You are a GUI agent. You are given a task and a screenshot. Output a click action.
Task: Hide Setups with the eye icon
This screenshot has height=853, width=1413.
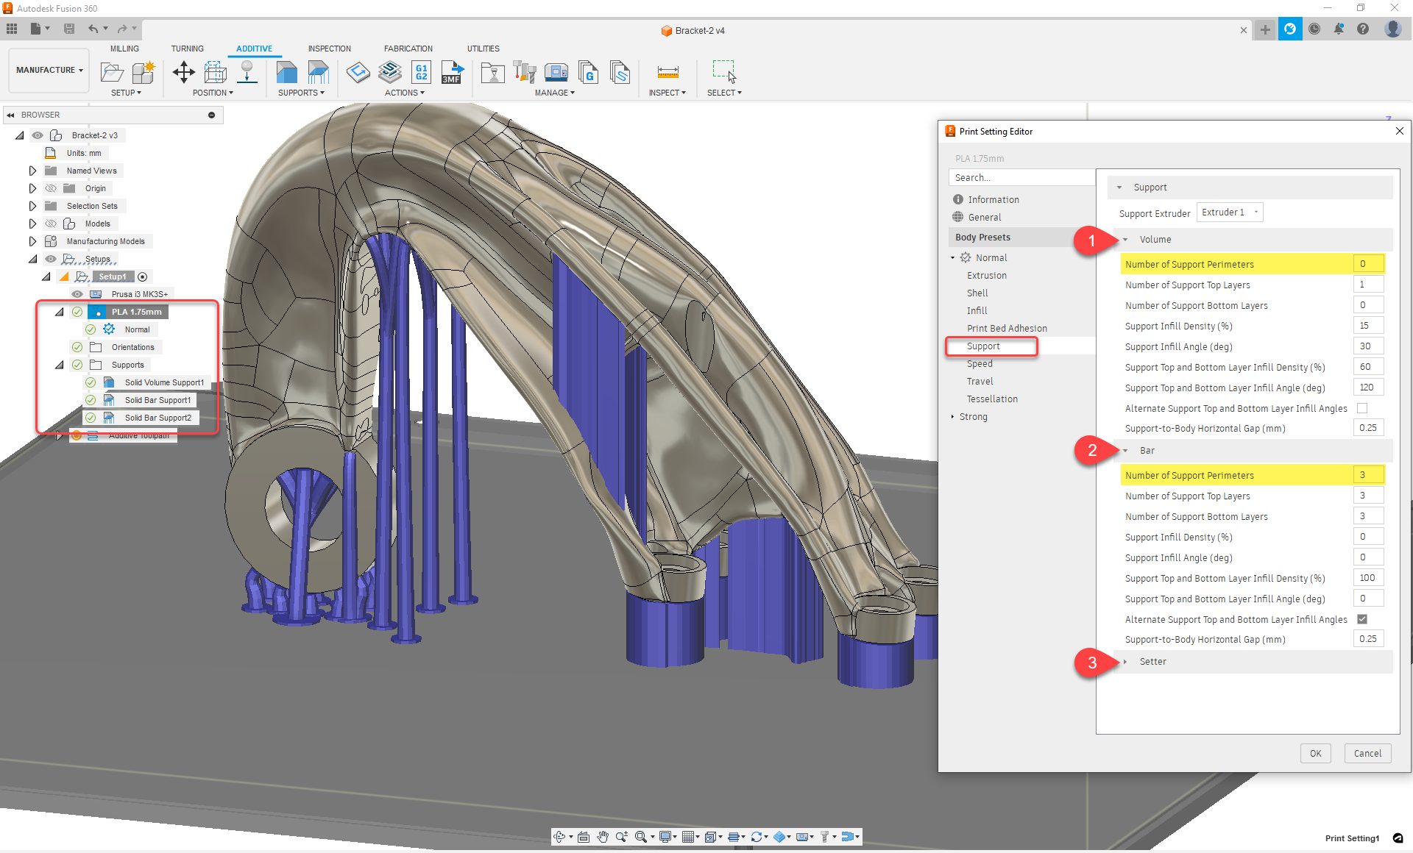[x=51, y=259]
